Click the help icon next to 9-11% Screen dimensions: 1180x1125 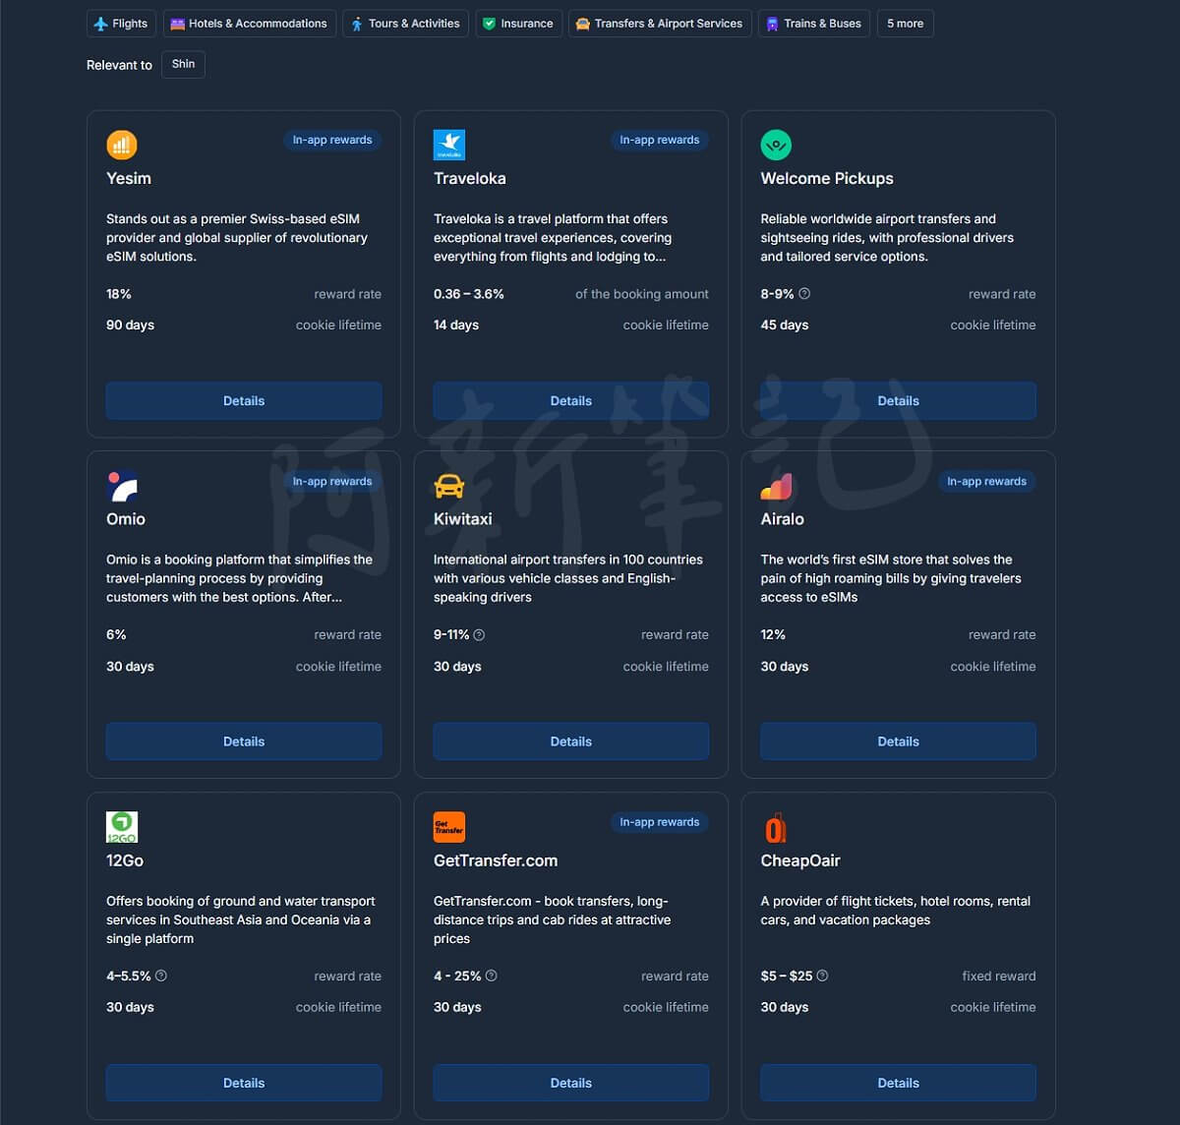click(479, 635)
